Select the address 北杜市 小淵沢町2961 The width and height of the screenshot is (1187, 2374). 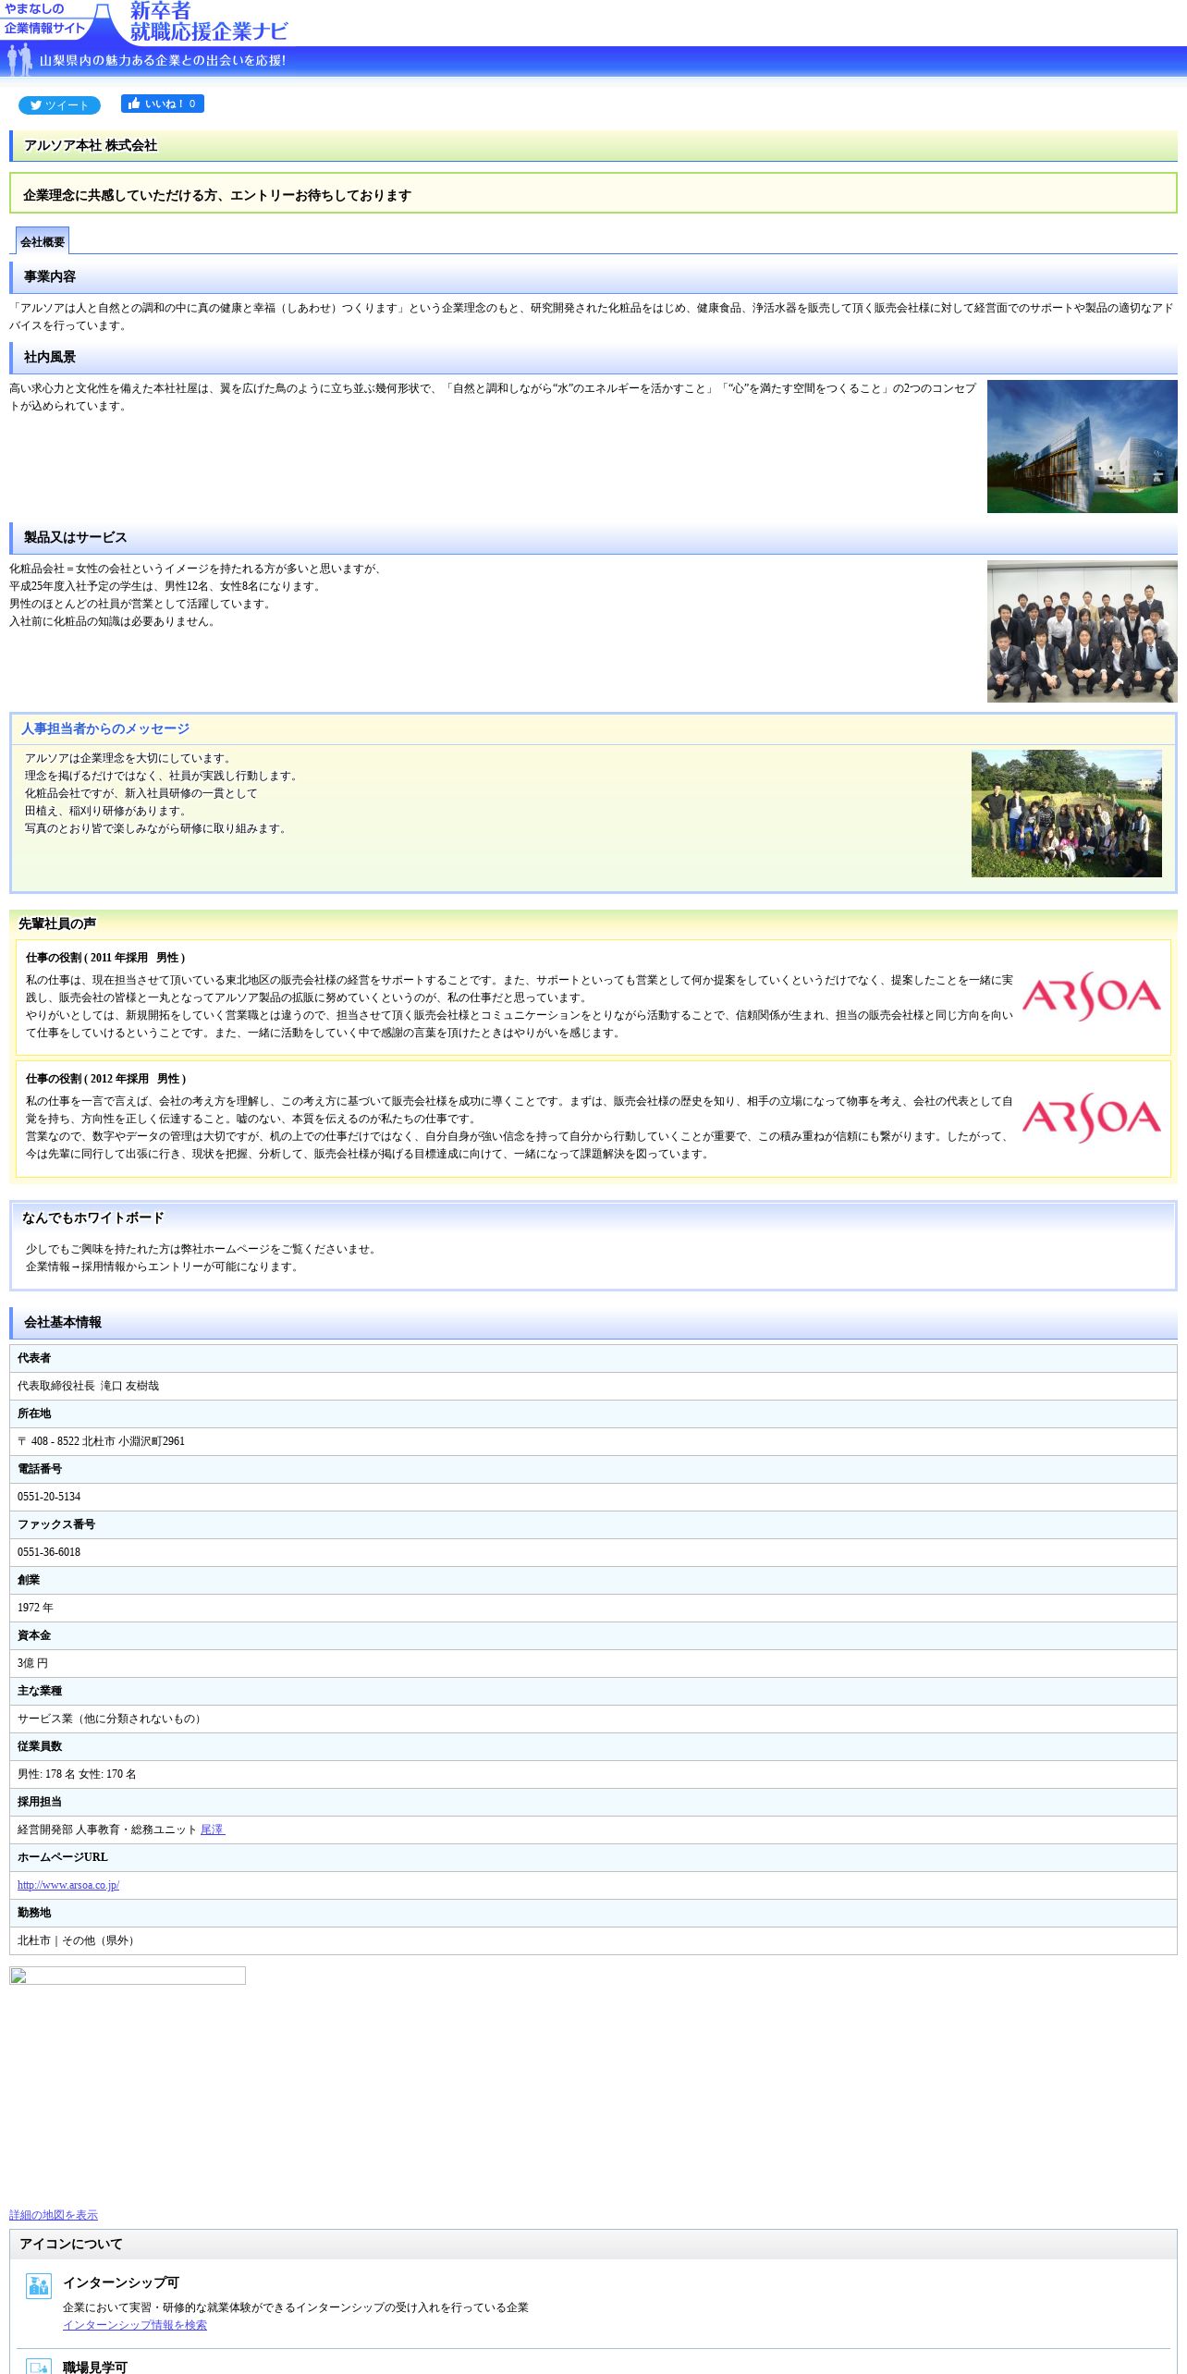(133, 1441)
